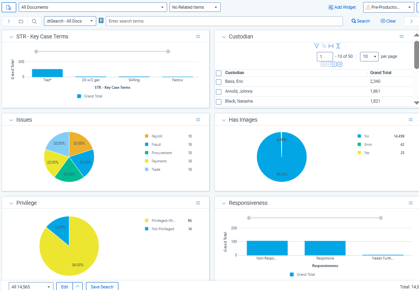Click the compress row height icon
Viewport: 419px width, 290px height.
pos(338,46)
